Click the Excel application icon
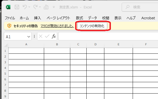The image size is (158, 99). pyautogui.click(x=8, y=7)
